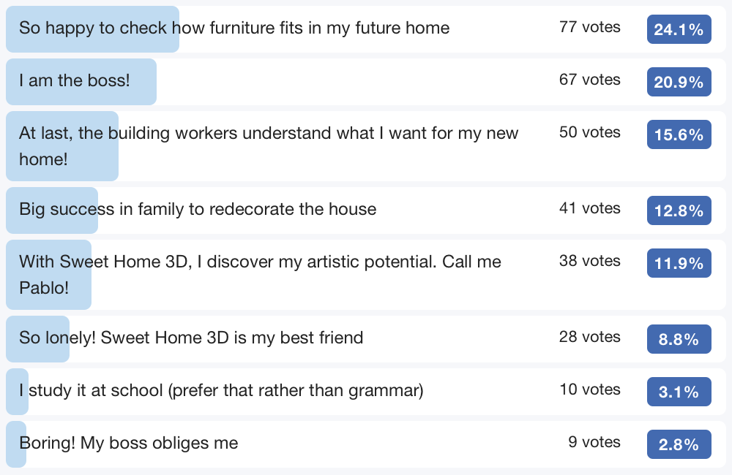
Task: Select the 11.9% result badge
Action: [679, 263]
